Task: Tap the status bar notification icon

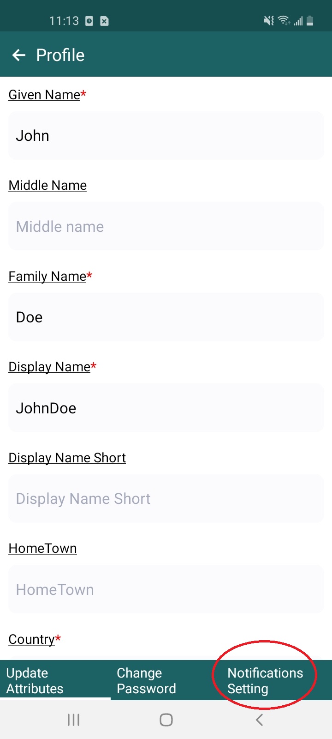Action: (x=89, y=20)
